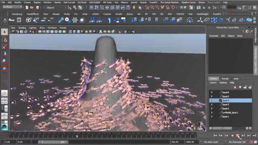Click the yellow padlock status line icon

pos(134,7)
